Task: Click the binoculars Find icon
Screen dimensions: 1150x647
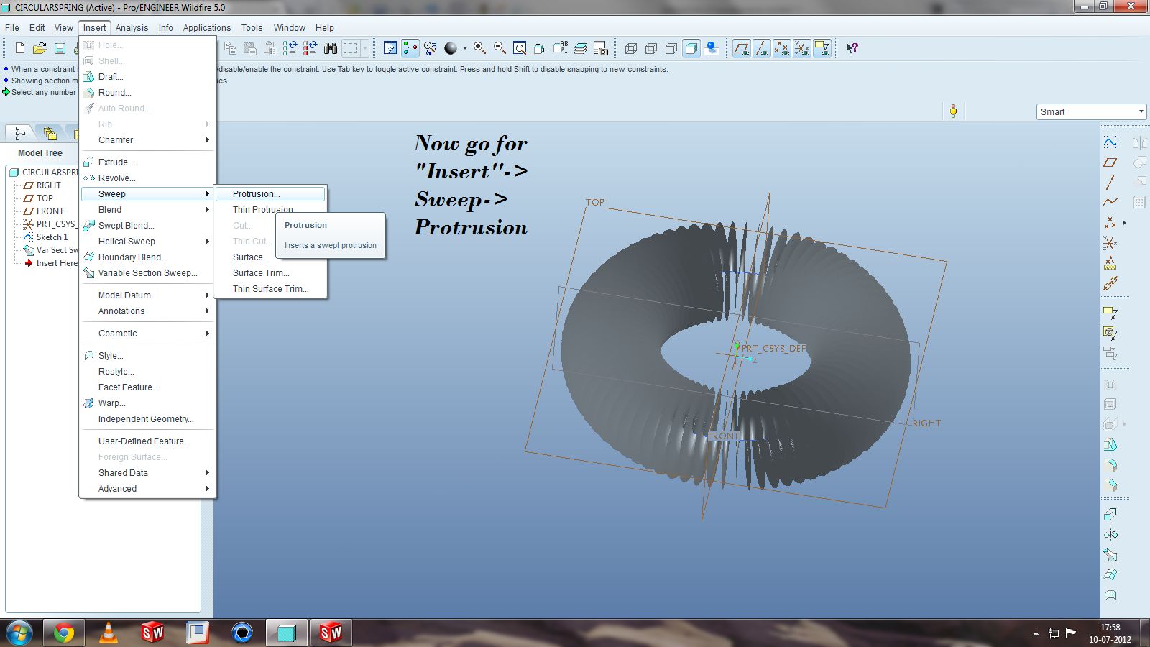Action: click(x=331, y=48)
